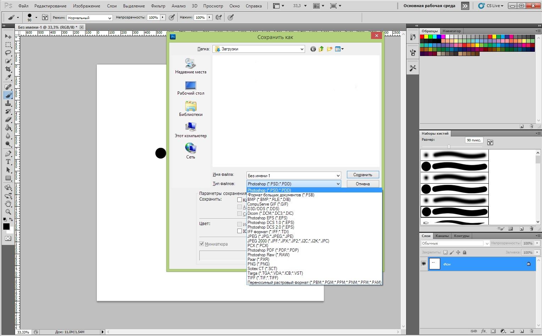Toggle the Миниатюра checkbox
The height and width of the screenshot is (336, 542).
tap(202, 244)
